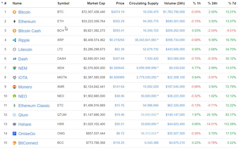Click the OmiseGo logo icon

tap(14, 134)
